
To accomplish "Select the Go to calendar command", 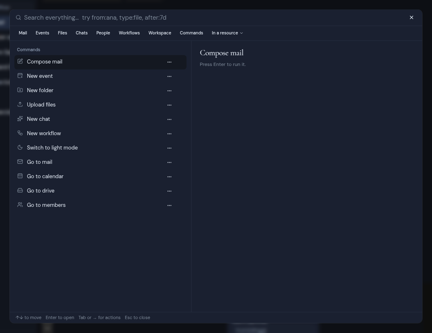I will click(100, 177).
